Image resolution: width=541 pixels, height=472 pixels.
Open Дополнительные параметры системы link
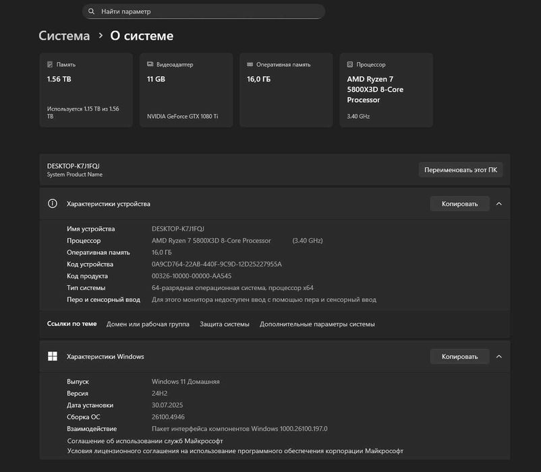point(317,324)
